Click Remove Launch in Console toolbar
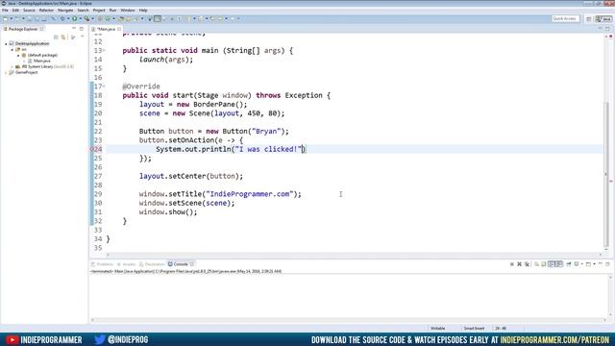 519,264
